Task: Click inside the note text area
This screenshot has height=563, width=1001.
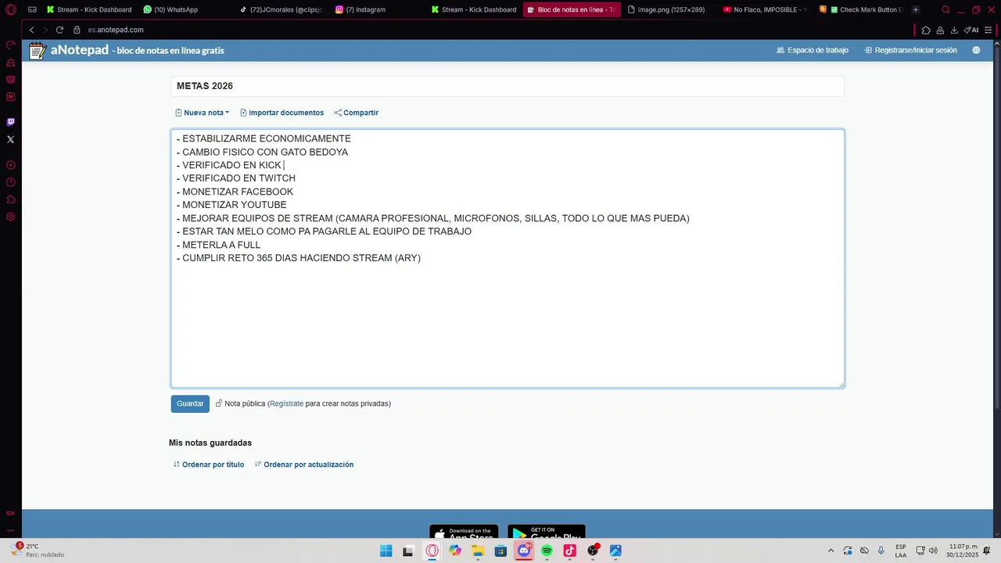Action: coord(508,258)
